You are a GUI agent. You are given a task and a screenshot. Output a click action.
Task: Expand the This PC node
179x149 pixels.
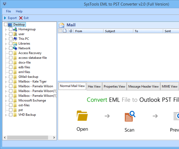[x=6, y=39]
